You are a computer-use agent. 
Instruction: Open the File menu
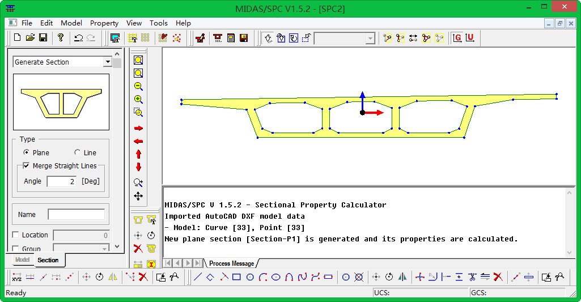click(x=27, y=23)
